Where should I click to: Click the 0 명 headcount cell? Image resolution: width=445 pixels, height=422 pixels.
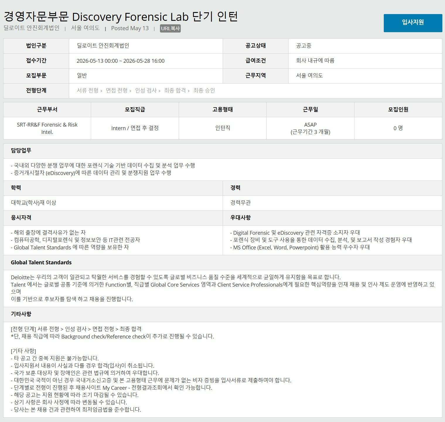[398, 128]
